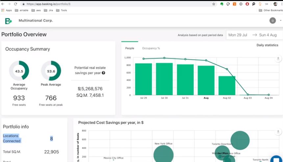Select the Average Occupancy 43.5 donut
283x162 pixels.
[x=19, y=71]
